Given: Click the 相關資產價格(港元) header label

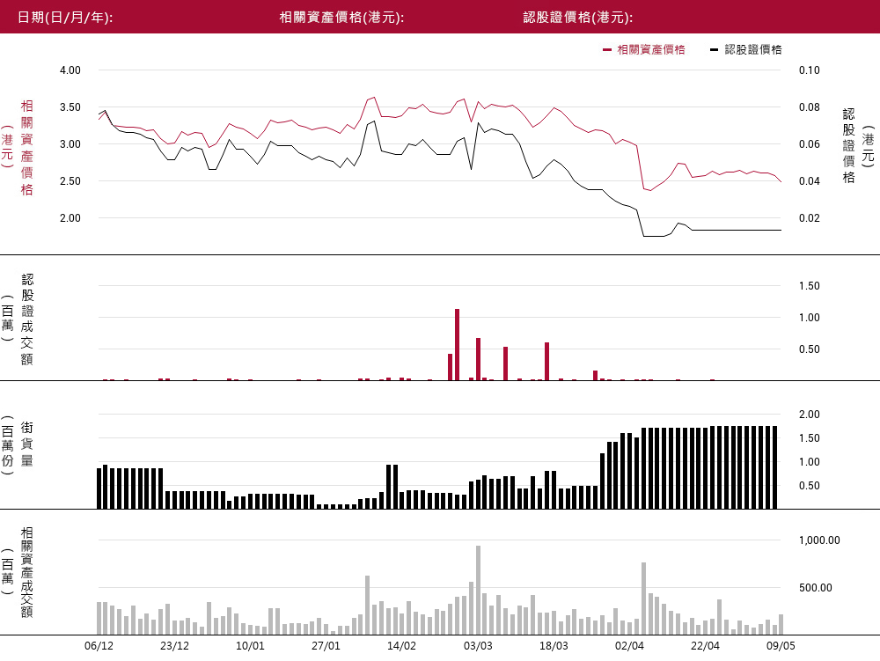Looking at the screenshot, I should click(341, 18).
